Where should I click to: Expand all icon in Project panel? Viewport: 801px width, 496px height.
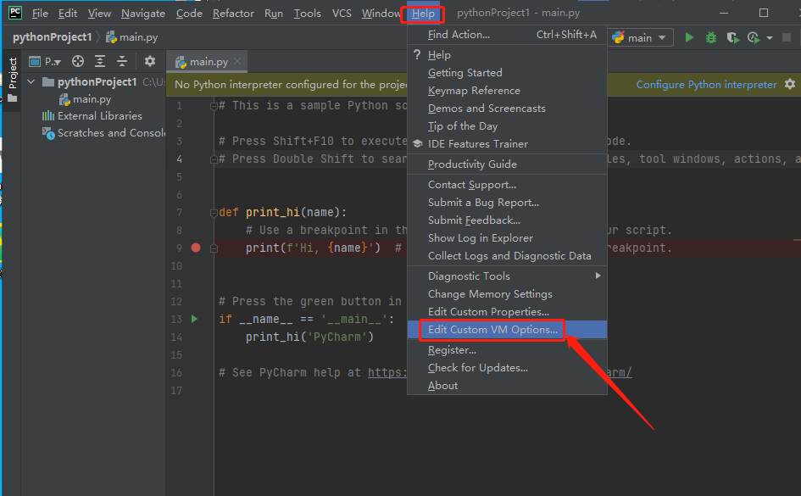pyautogui.click(x=100, y=61)
